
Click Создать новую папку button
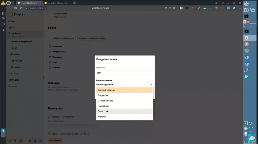(62, 38)
